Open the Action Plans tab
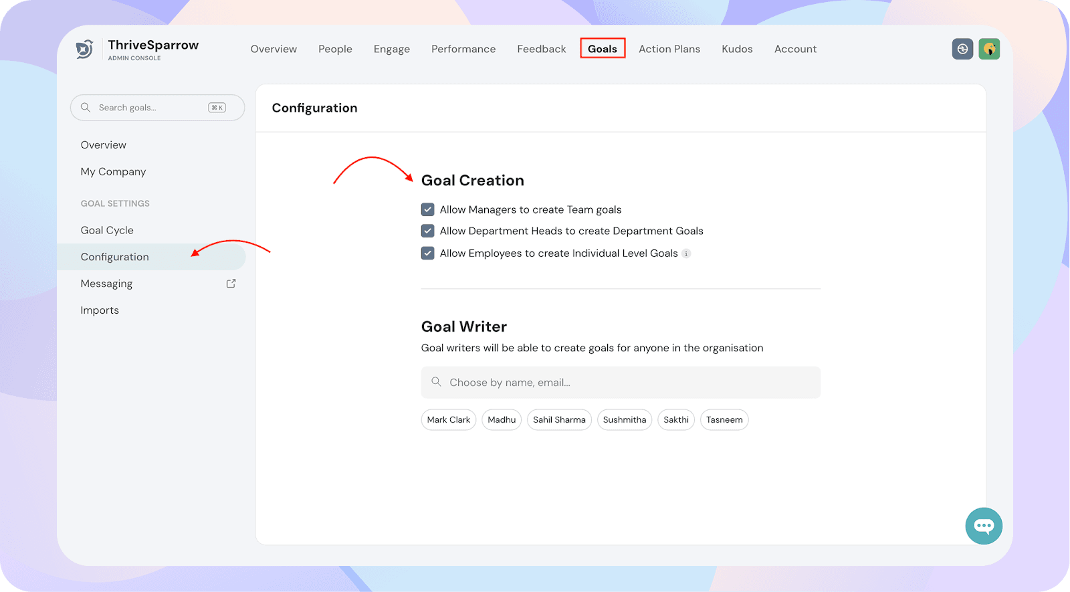This screenshot has width=1070, height=592. pyautogui.click(x=669, y=49)
